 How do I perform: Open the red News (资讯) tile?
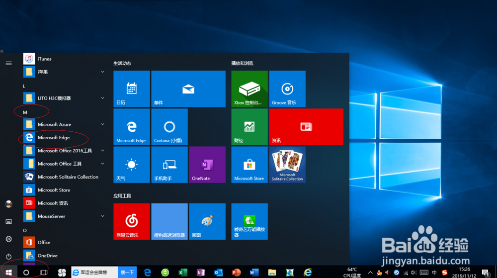tap(306, 127)
